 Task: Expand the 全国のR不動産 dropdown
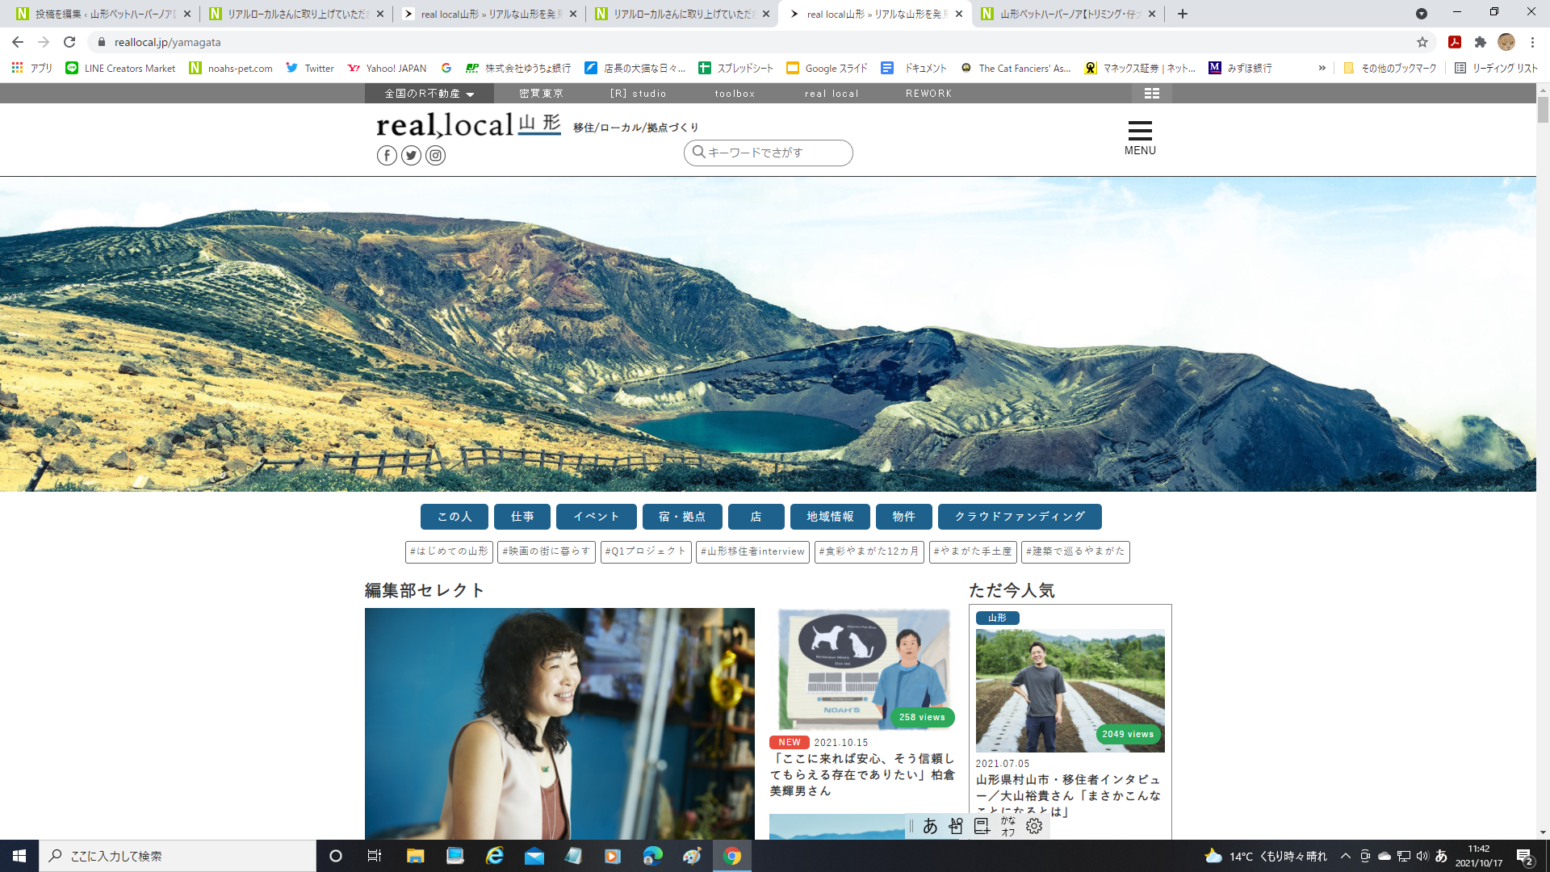[429, 94]
